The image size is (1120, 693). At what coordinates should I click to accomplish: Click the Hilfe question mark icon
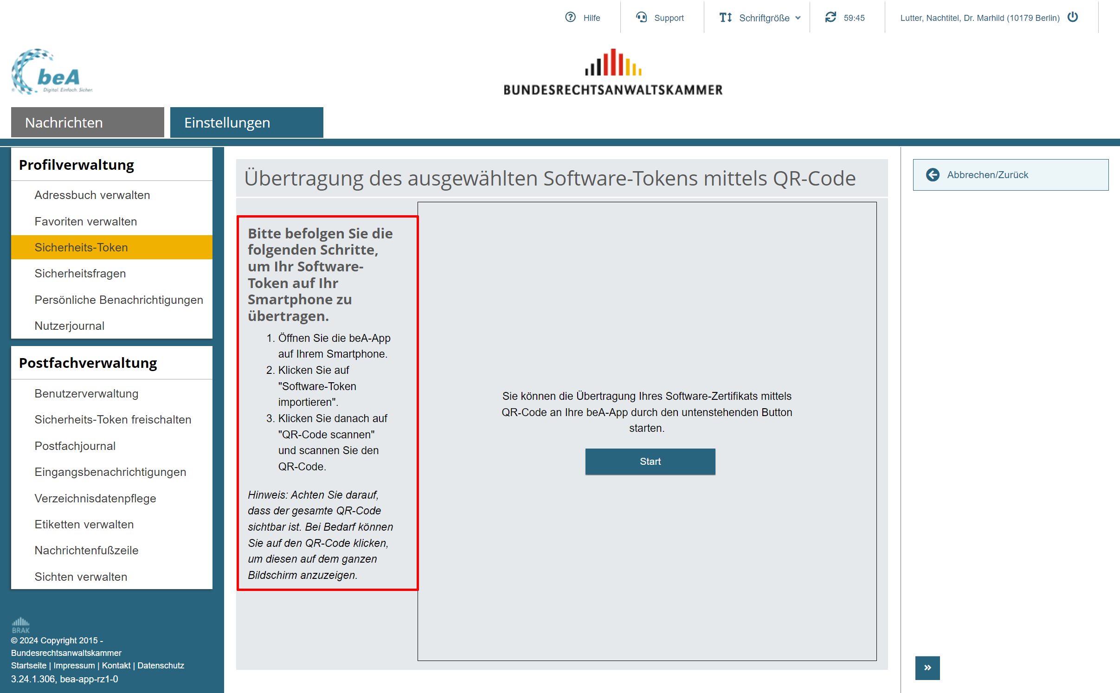[570, 18]
